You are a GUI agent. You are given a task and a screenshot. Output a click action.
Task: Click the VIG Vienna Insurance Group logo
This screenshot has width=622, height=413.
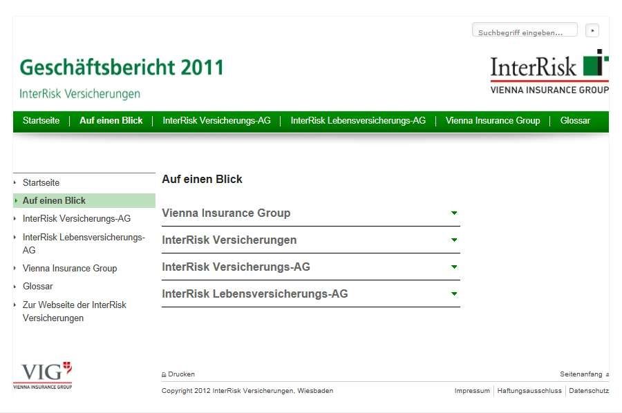click(43, 375)
